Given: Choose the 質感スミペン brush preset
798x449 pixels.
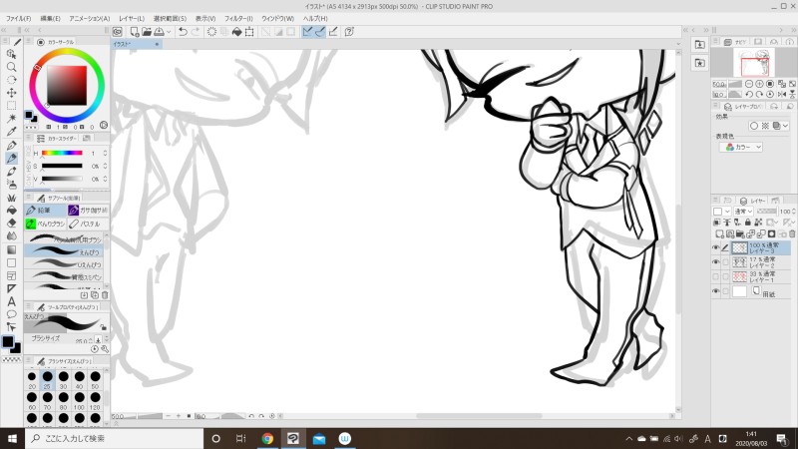Looking at the screenshot, I should [64, 276].
